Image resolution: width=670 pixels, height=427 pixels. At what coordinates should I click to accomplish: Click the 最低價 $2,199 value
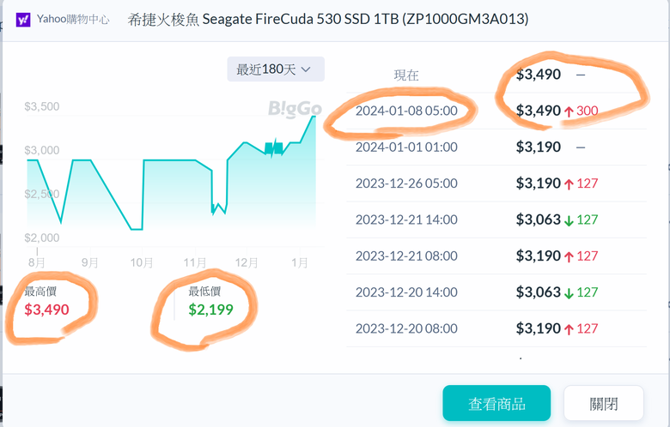[x=210, y=310]
